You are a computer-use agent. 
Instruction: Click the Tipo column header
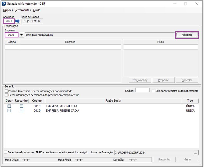(x=190, y=101)
